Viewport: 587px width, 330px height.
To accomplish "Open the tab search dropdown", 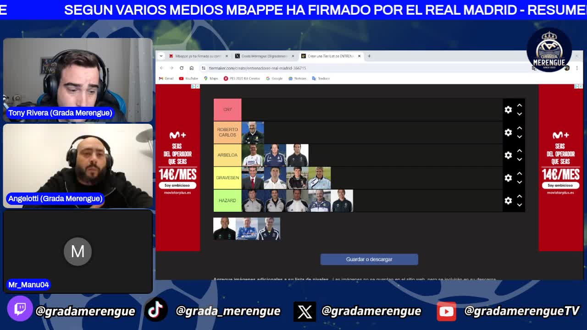I will pos(161,56).
